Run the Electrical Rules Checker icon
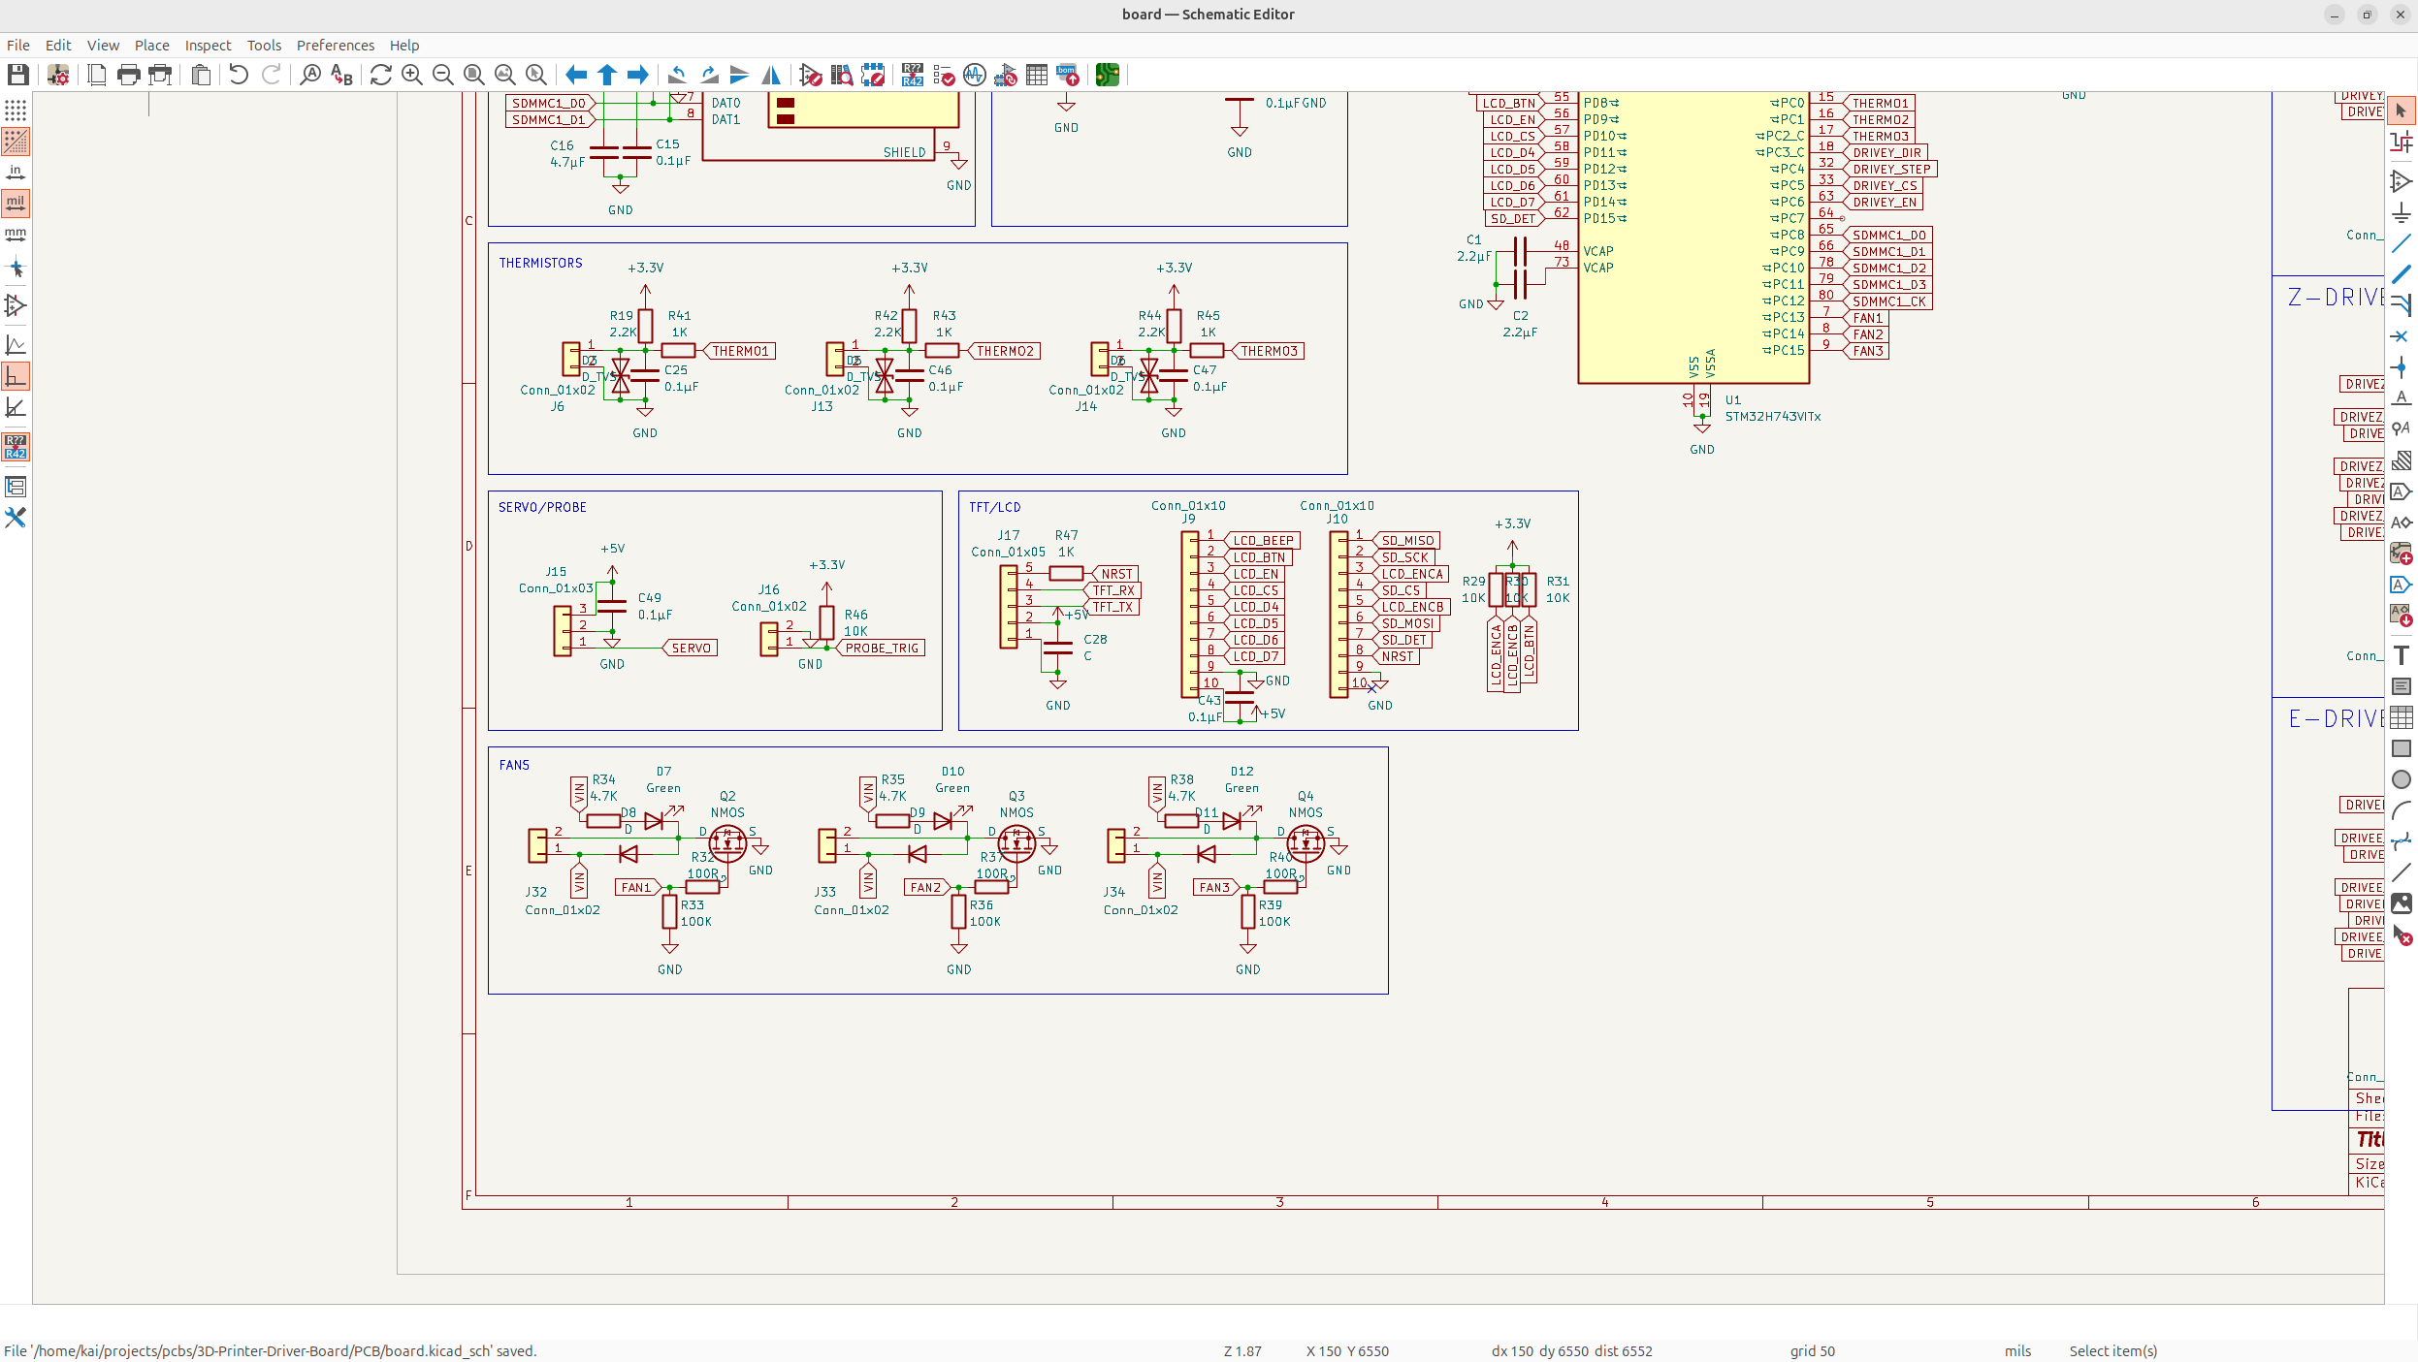The width and height of the screenshot is (2418, 1362). 944,75
